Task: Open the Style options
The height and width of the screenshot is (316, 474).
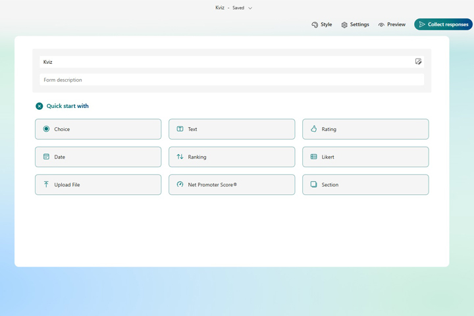Action: pos(321,24)
